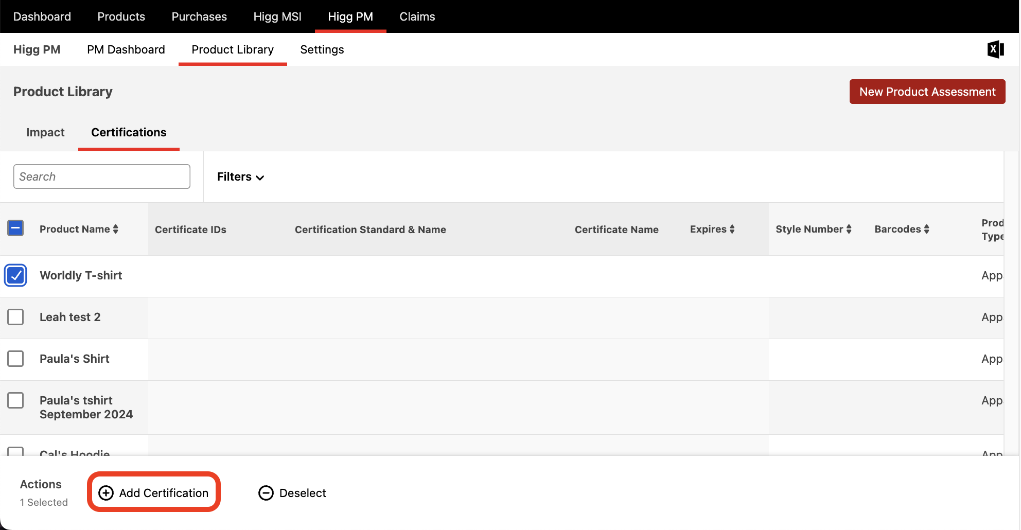
Task: Uncheck the Worldly T-shirt checkbox
Action: click(x=15, y=275)
